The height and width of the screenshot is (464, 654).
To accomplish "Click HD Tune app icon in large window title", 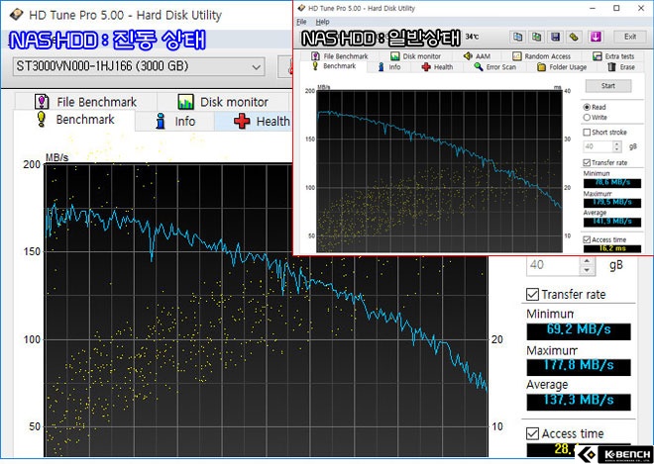I will tap(17, 15).
